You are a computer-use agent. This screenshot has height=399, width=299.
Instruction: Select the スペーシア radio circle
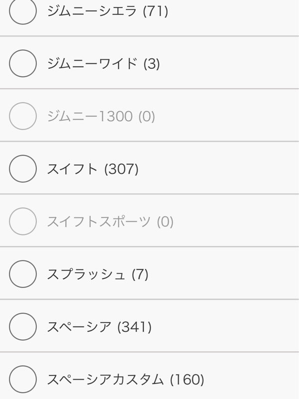tap(23, 327)
